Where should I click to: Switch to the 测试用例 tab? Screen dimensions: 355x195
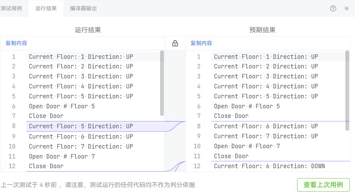click(x=11, y=8)
